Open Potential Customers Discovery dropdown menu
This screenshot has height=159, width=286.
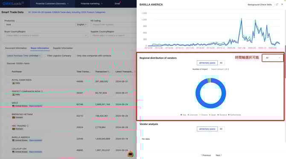[x=52, y=4]
